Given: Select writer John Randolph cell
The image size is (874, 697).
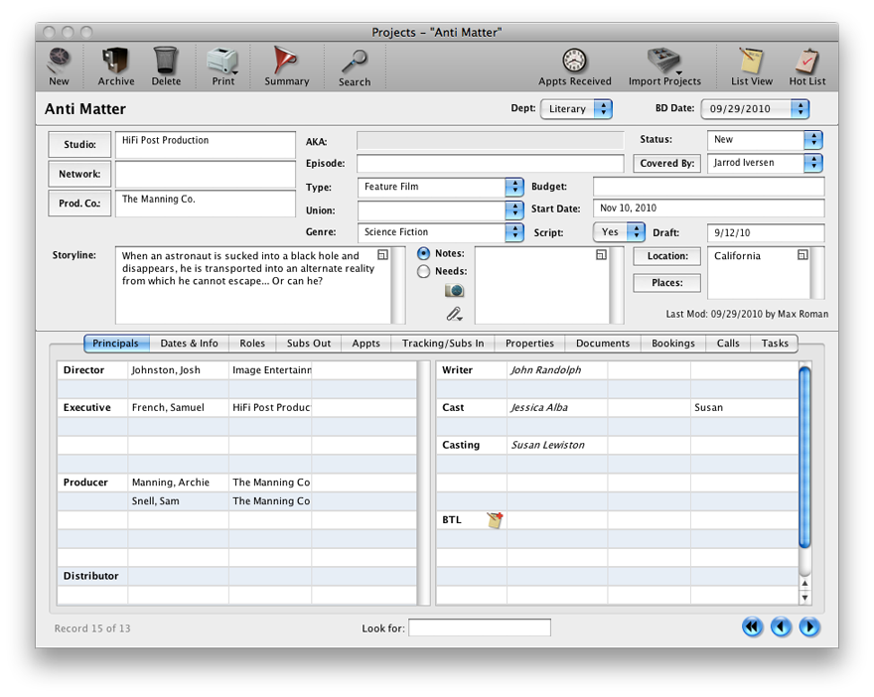Looking at the screenshot, I should click(x=557, y=370).
